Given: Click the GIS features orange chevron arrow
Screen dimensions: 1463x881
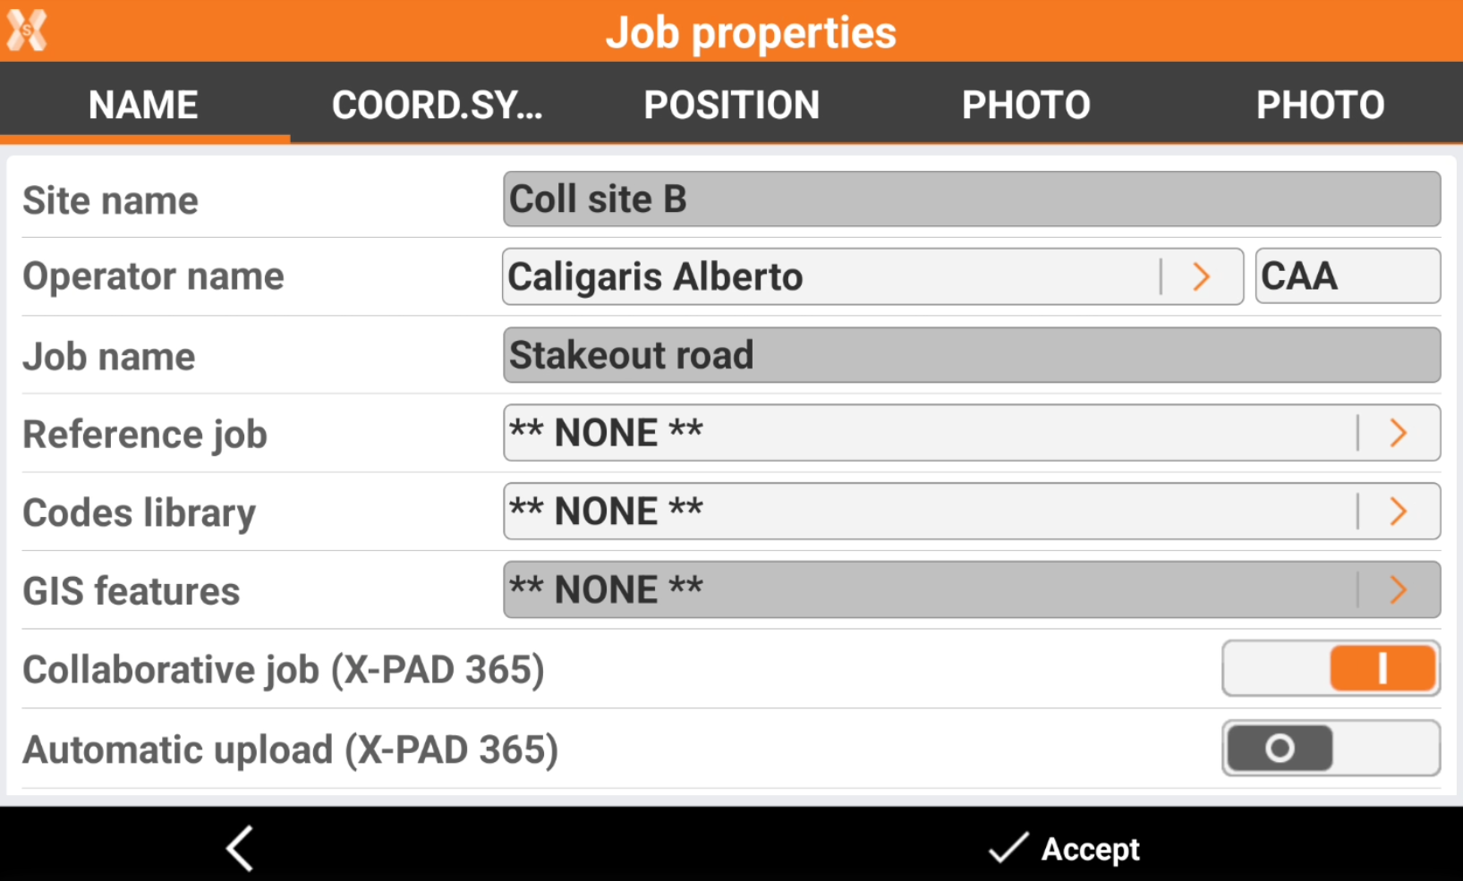Looking at the screenshot, I should 1399,589.
